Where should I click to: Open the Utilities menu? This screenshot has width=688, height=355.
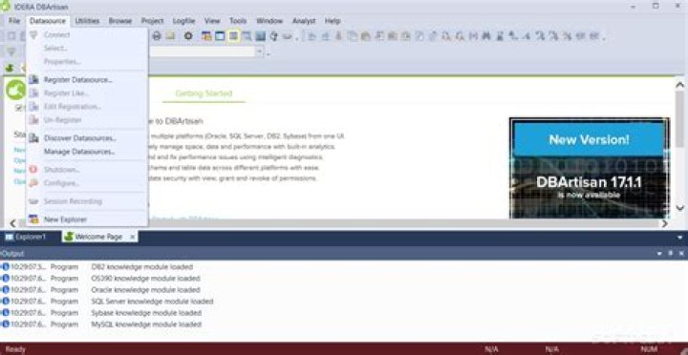87,21
